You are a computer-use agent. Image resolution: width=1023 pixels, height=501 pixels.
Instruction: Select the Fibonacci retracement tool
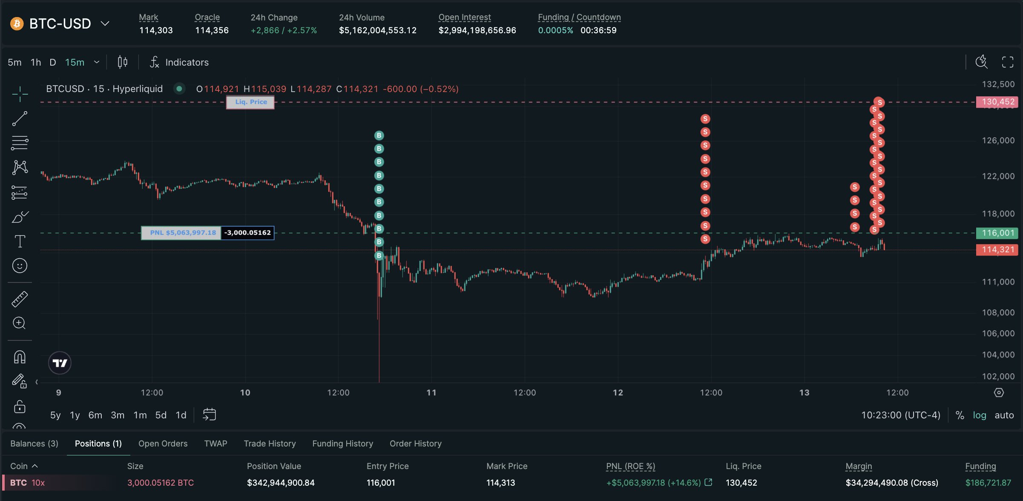pyautogui.click(x=20, y=143)
